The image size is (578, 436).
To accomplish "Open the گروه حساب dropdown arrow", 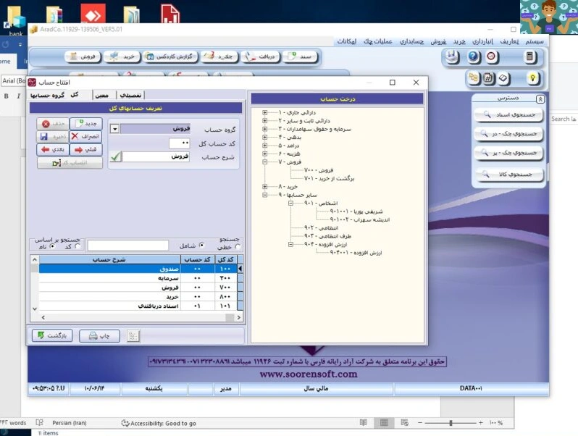I will [114, 129].
